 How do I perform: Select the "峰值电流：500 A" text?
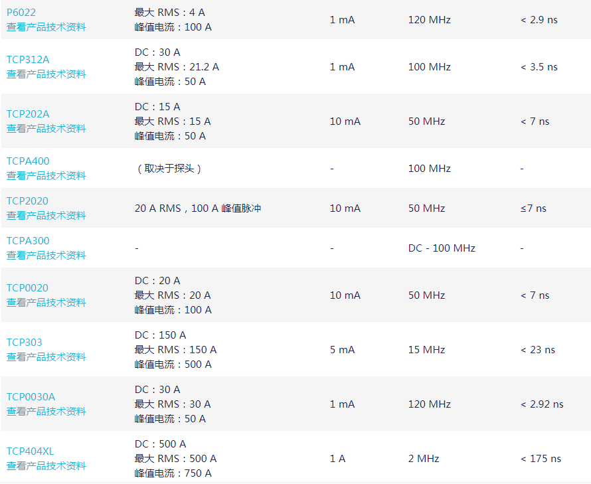pyautogui.click(x=173, y=364)
